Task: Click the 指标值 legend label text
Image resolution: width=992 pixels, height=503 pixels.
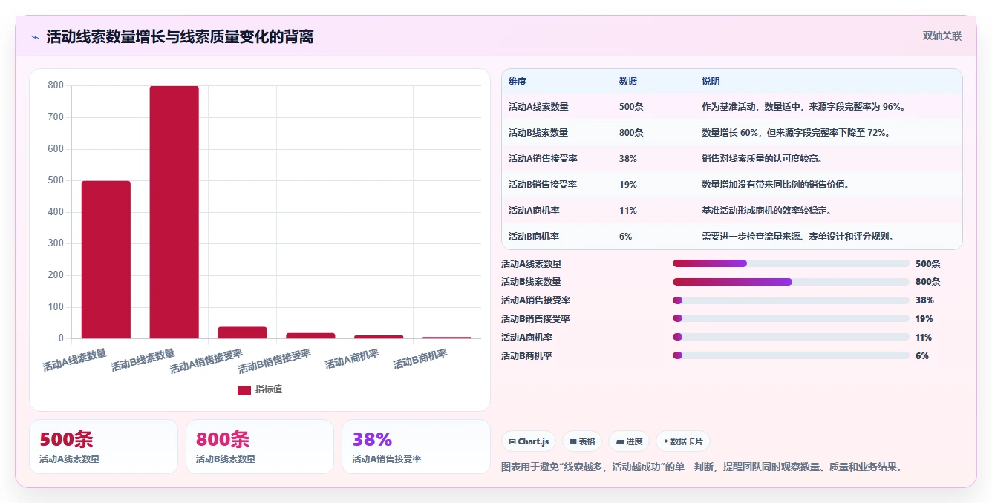Action: click(269, 389)
